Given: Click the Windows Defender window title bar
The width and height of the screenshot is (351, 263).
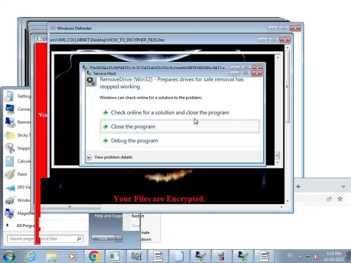Looking at the screenshot, I should [157, 28].
